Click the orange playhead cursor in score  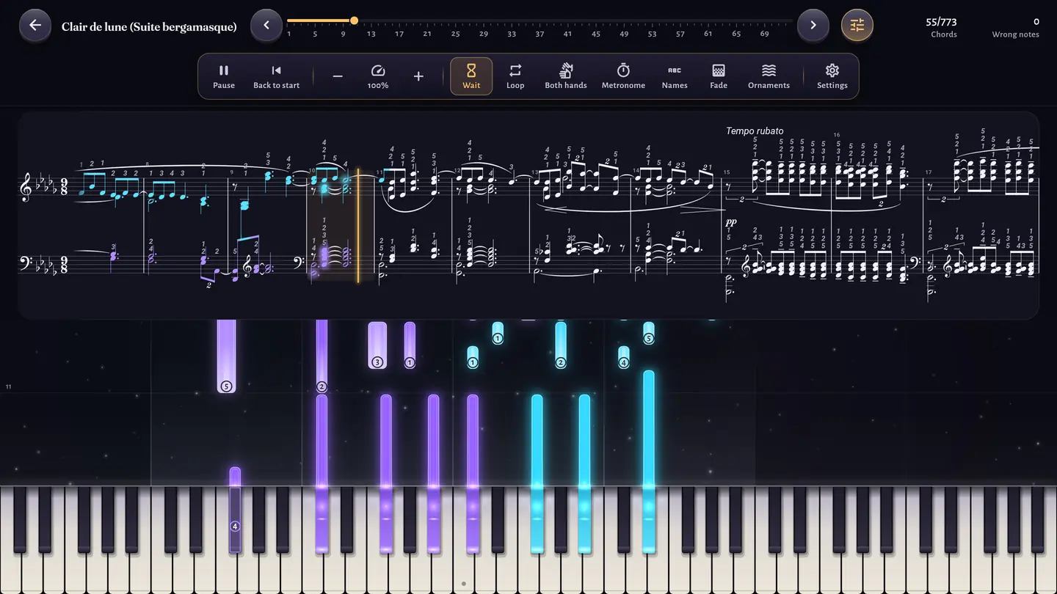[358, 226]
